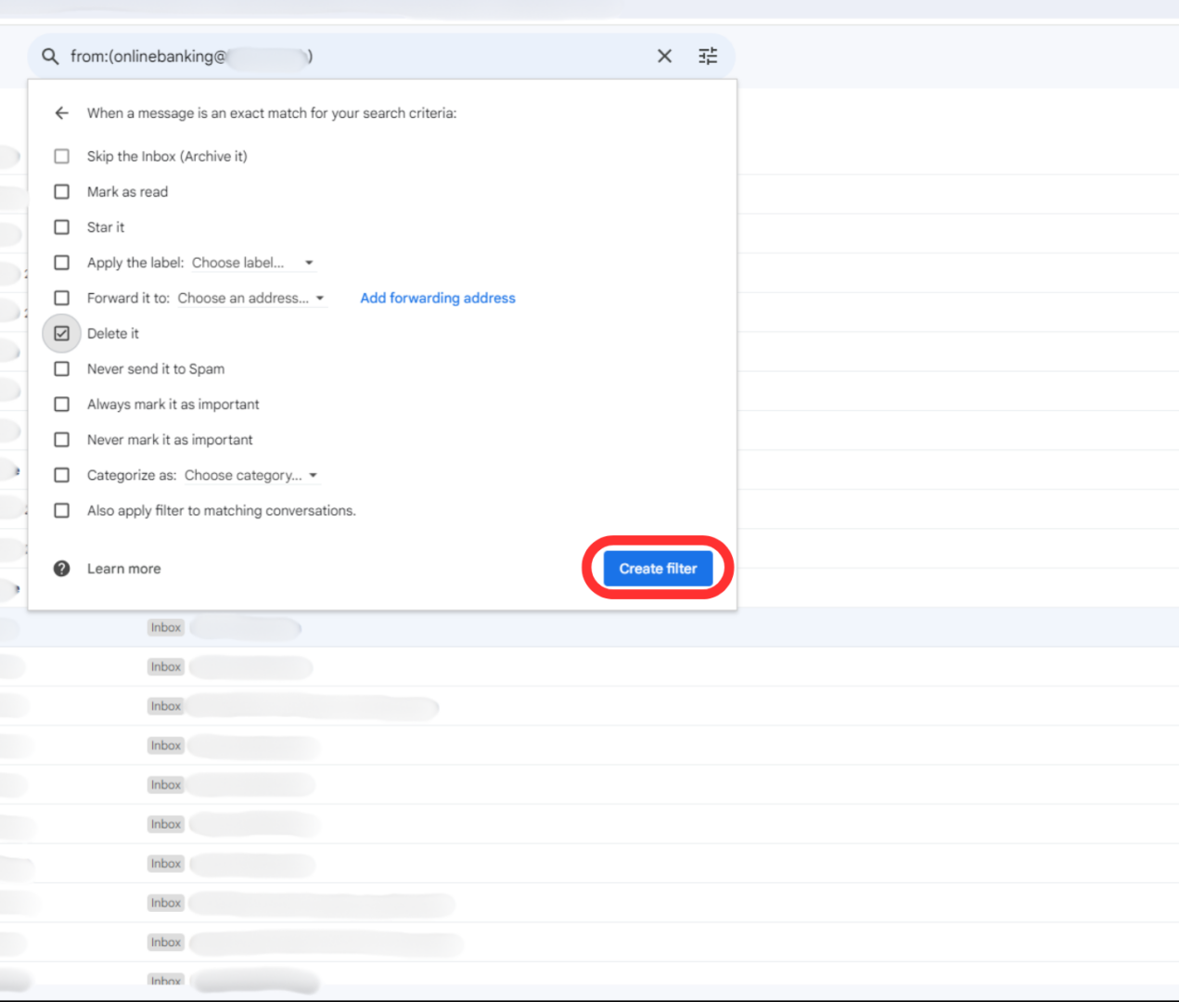
Task: Open advanced search options icon
Action: pyautogui.click(x=708, y=56)
